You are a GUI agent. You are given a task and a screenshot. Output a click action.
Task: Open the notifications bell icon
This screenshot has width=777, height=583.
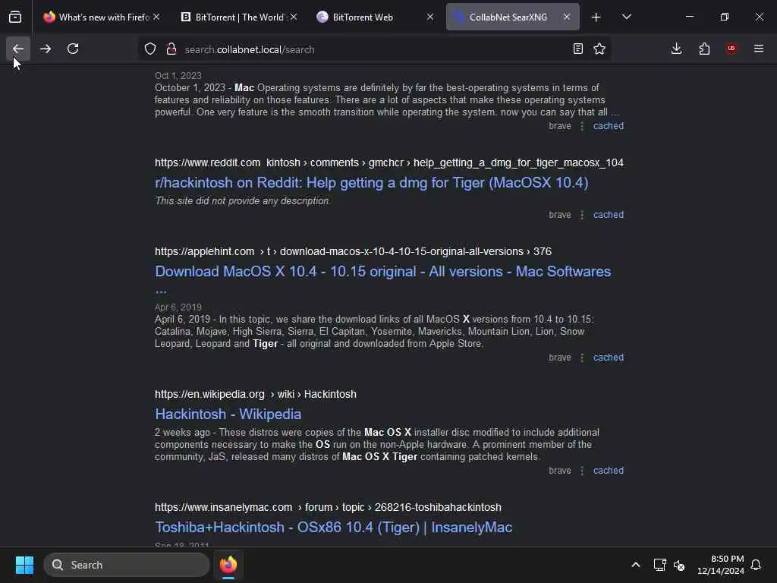pos(756,565)
